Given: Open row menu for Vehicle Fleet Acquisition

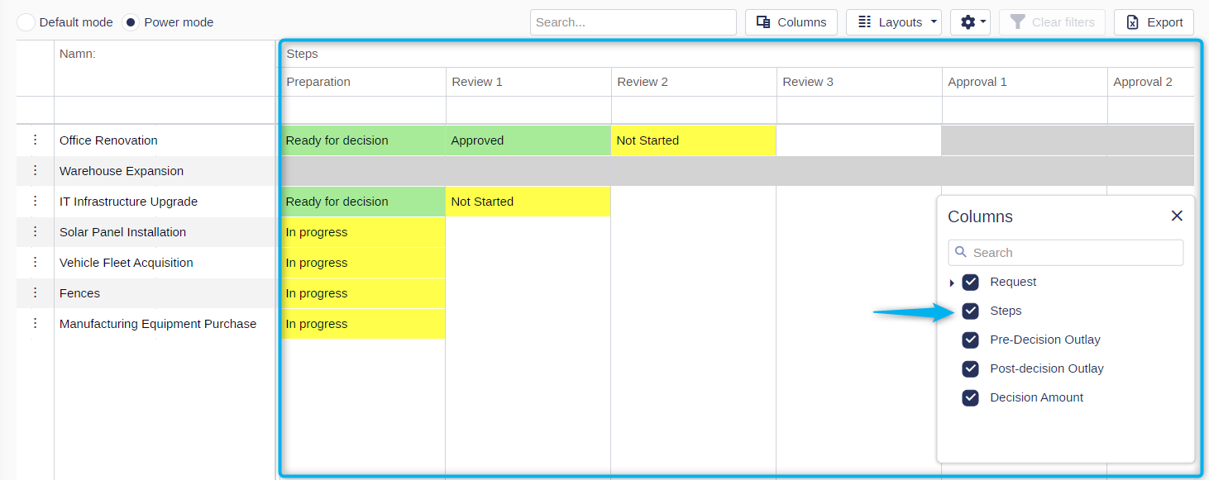Looking at the screenshot, I should pos(35,262).
